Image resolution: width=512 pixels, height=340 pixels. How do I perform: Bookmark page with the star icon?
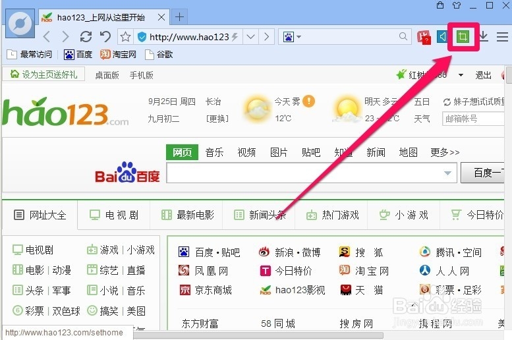125,37
